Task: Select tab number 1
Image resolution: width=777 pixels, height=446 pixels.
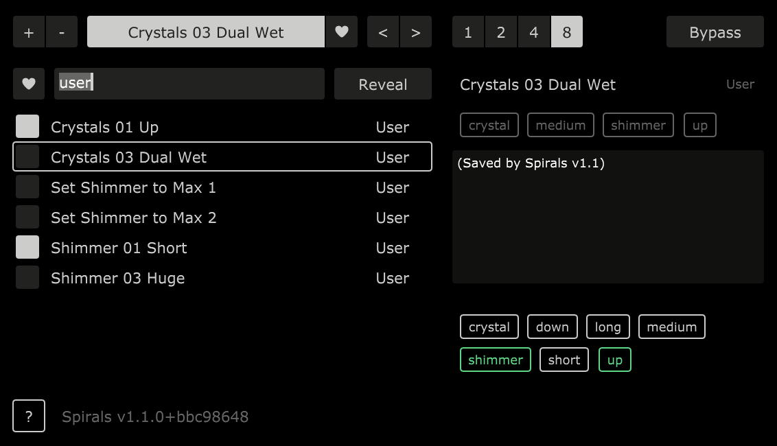Action: 468,32
